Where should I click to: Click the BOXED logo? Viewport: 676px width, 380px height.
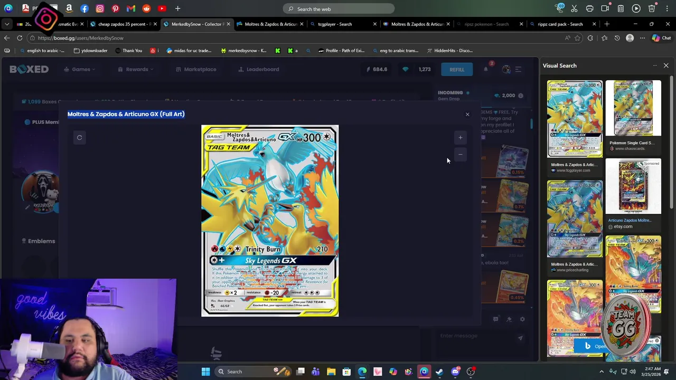click(29, 69)
